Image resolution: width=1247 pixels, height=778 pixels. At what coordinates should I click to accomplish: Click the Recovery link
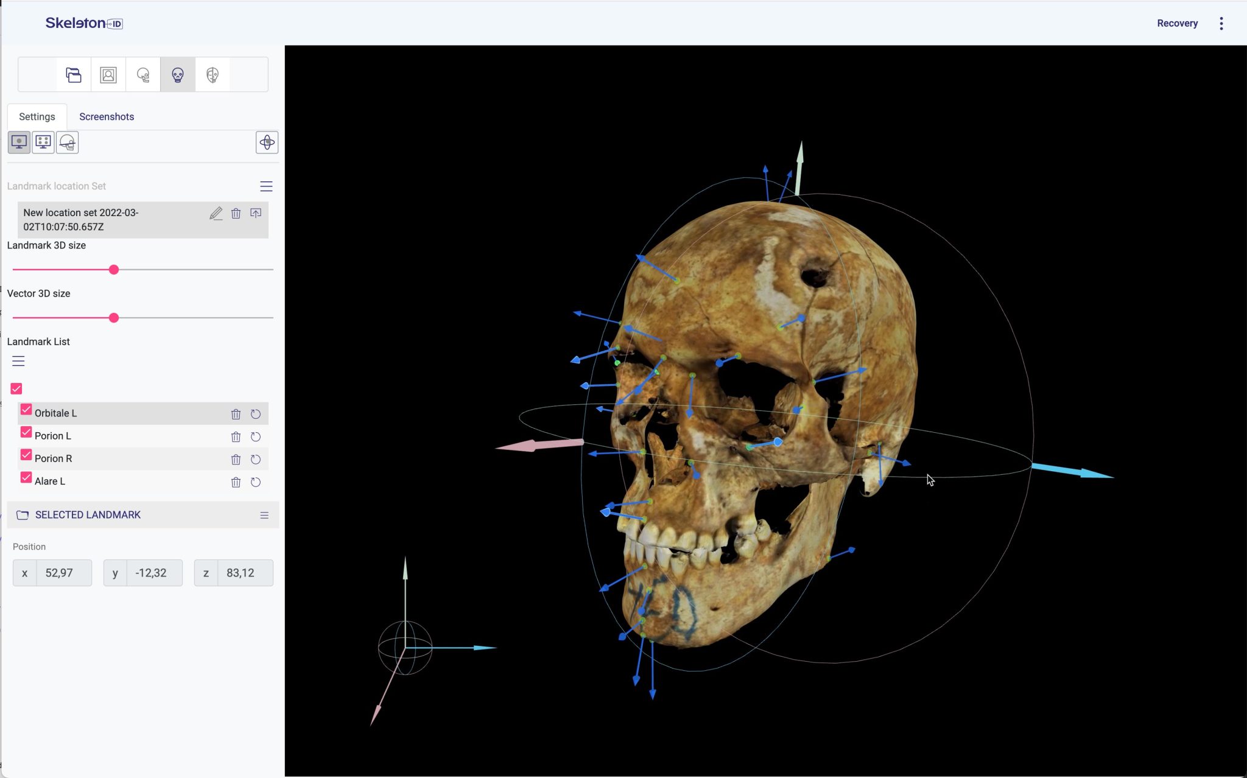[x=1177, y=24]
